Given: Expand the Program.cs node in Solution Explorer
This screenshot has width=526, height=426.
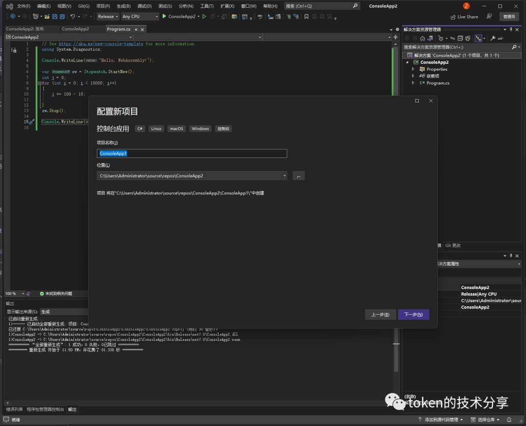Looking at the screenshot, I should (413, 83).
